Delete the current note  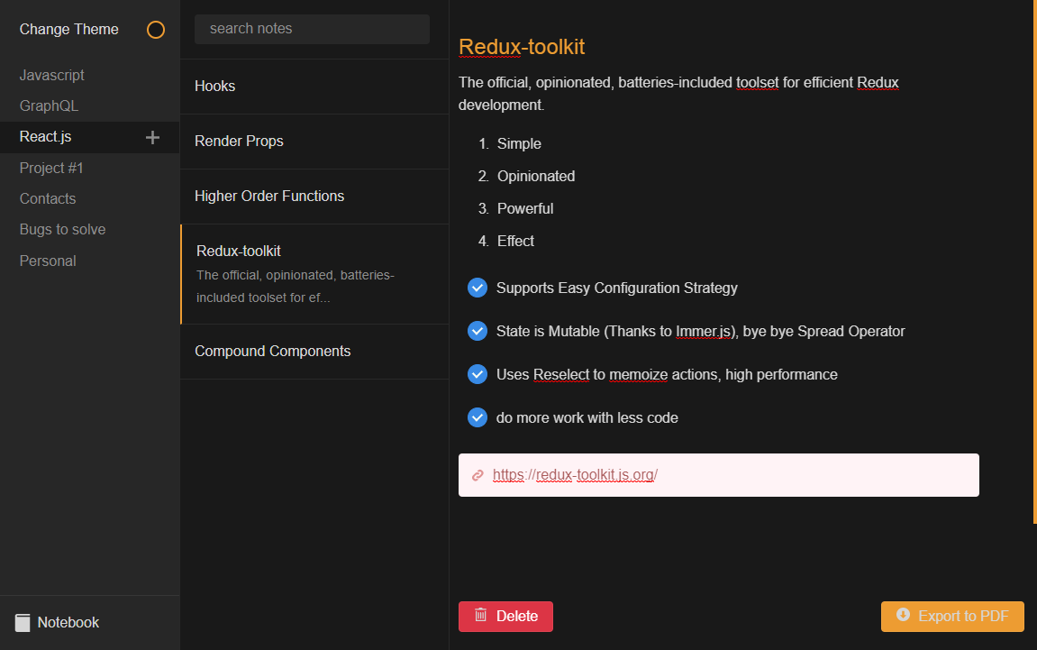point(505,617)
